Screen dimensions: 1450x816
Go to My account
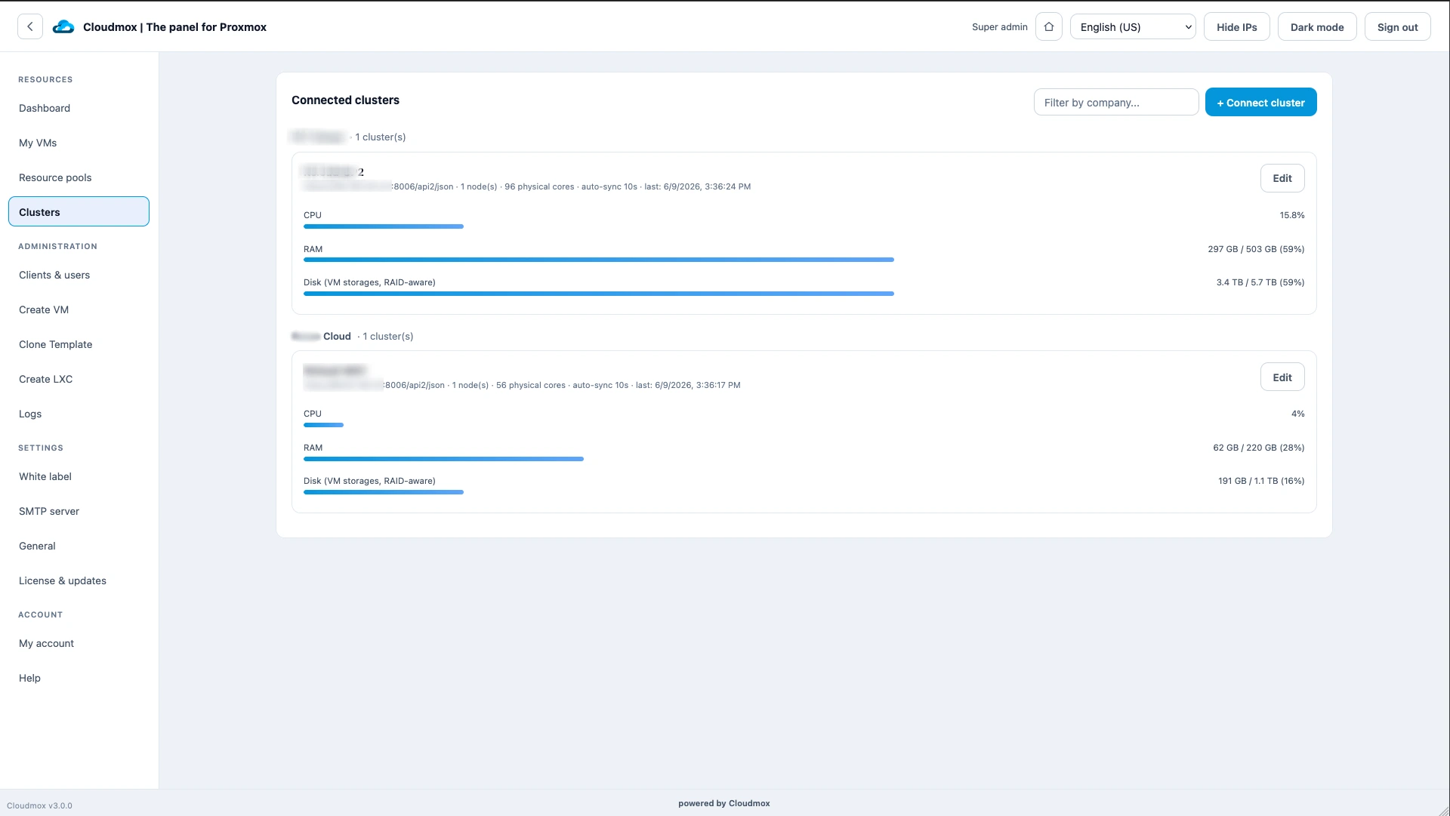pos(79,643)
